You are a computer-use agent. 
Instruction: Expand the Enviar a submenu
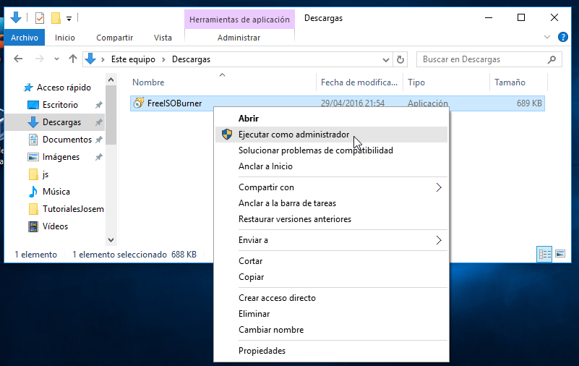[331, 240]
